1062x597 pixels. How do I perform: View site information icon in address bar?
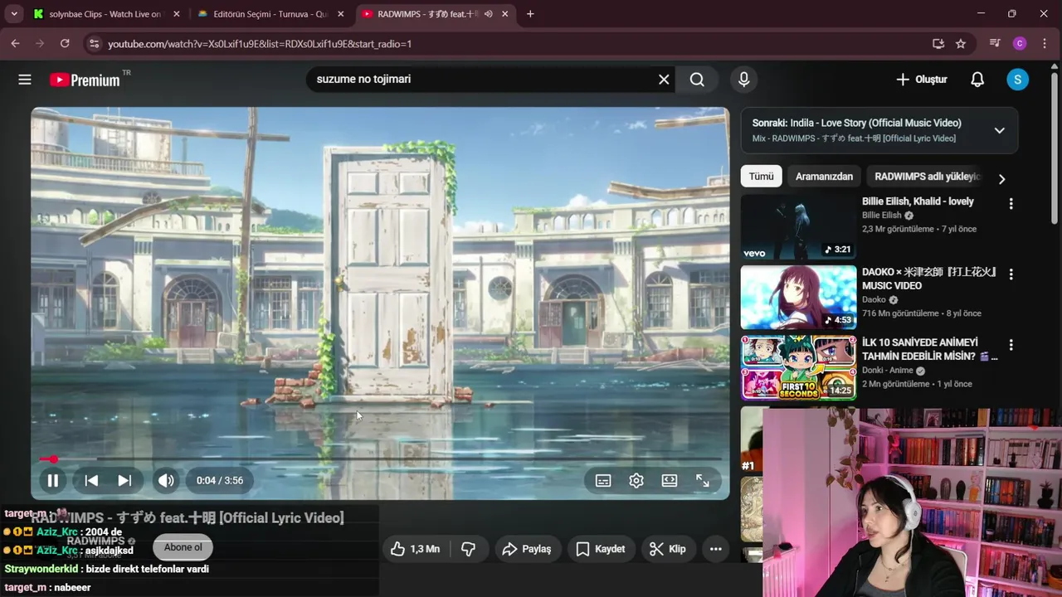pyautogui.click(x=94, y=43)
